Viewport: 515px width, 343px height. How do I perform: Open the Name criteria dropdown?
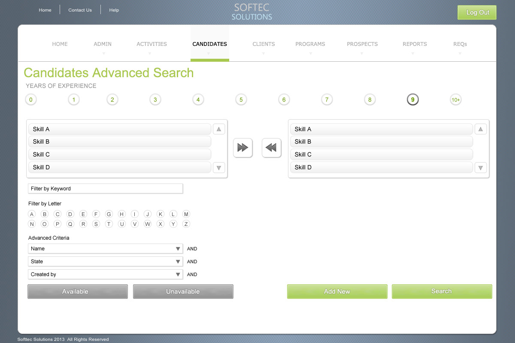tap(105, 249)
